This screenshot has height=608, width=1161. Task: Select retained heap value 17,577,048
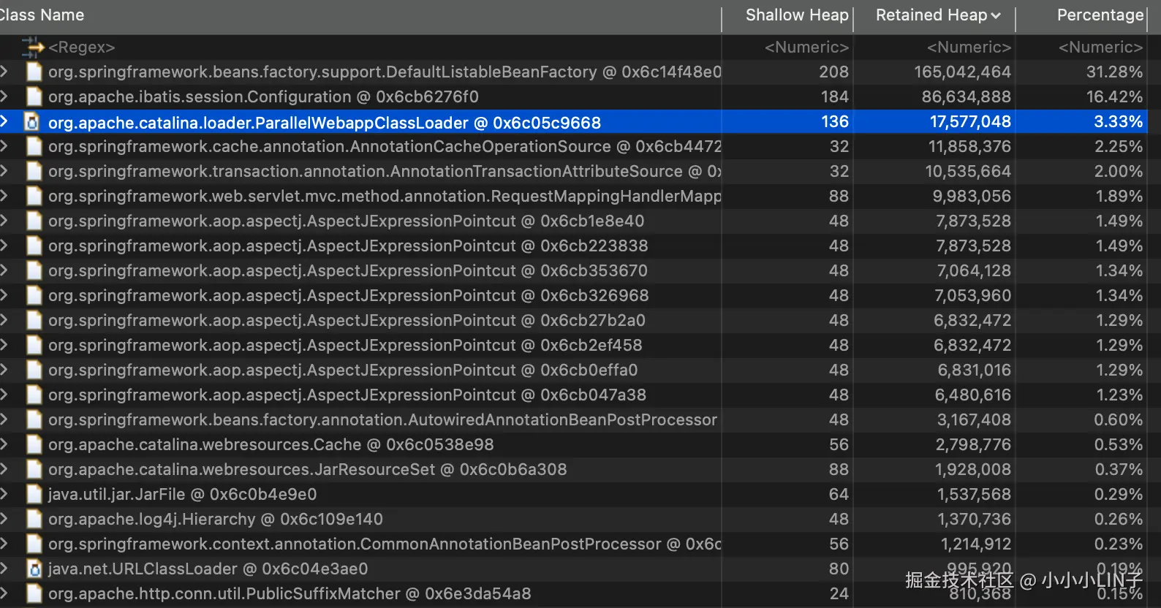[970, 122]
